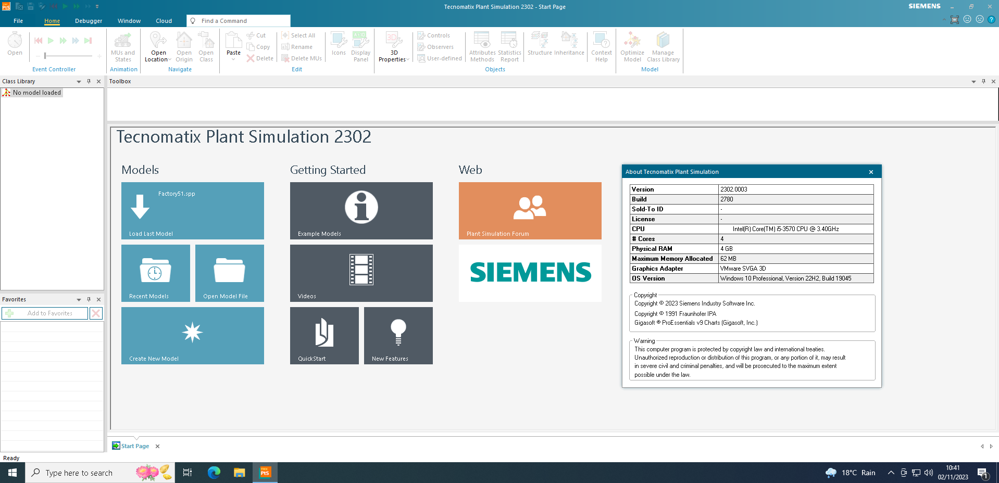Collapse the ribbon using the chevron
Image resolution: width=999 pixels, height=483 pixels.
coord(944,20)
